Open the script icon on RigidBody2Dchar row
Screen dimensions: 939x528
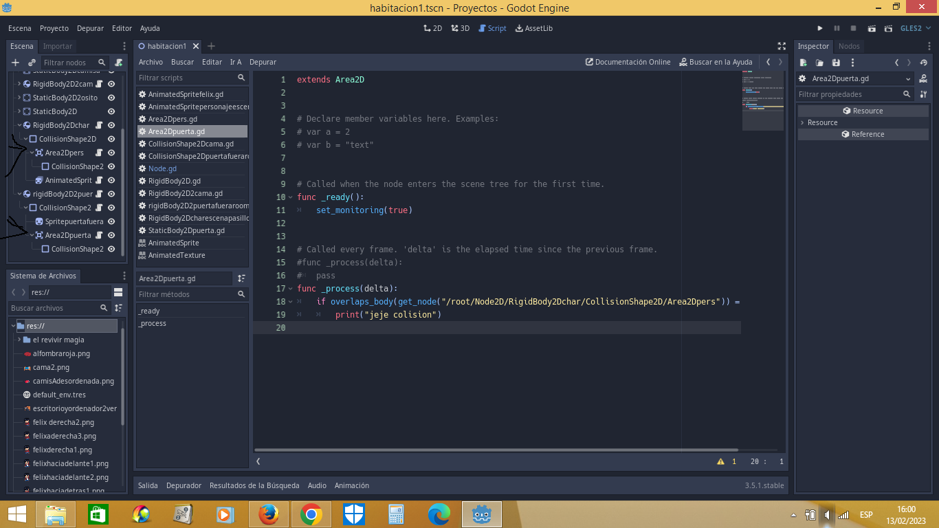click(x=100, y=125)
